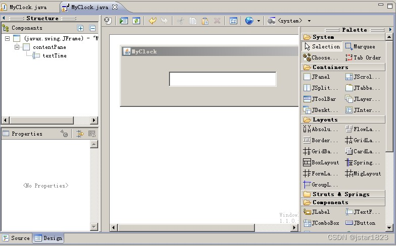Screen dimensions: 396x246
Task: Click the Cut scissors toolbar icon
Action: tap(181, 21)
